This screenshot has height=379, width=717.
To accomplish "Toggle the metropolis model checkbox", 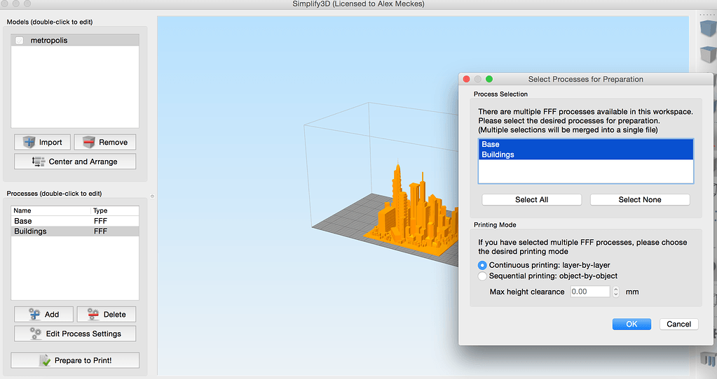I will click(x=20, y=41).
